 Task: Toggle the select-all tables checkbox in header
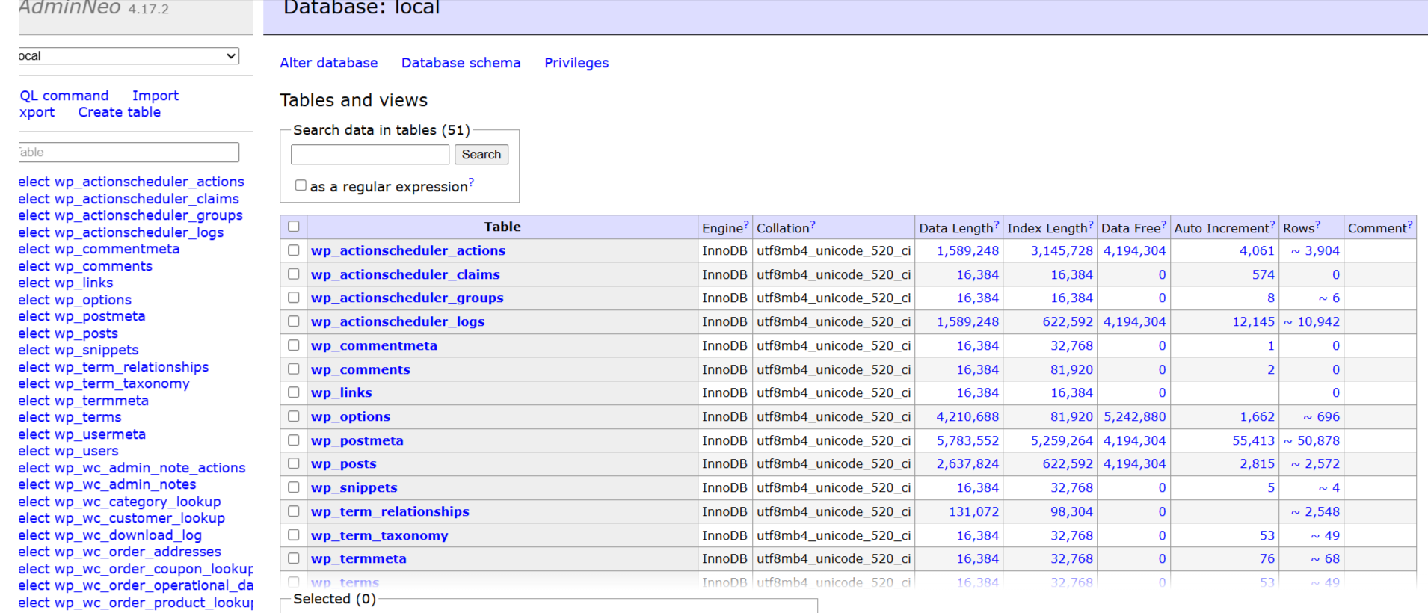[294, 227]
